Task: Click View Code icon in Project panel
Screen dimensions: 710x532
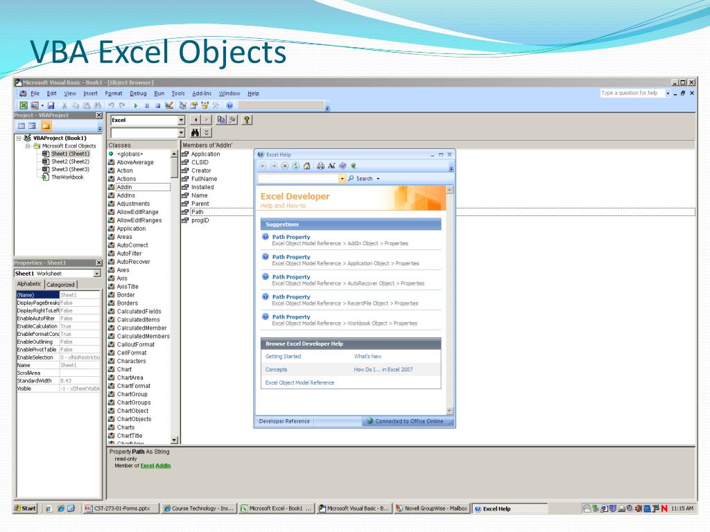Action: [21, 126]
